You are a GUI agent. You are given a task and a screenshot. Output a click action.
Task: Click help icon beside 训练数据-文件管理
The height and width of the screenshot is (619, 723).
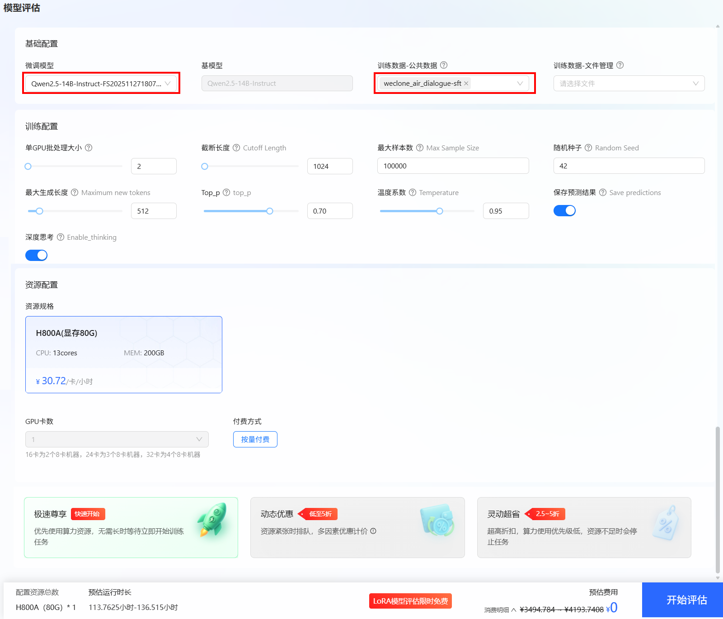pyautogui.click(x=620, y=65)
